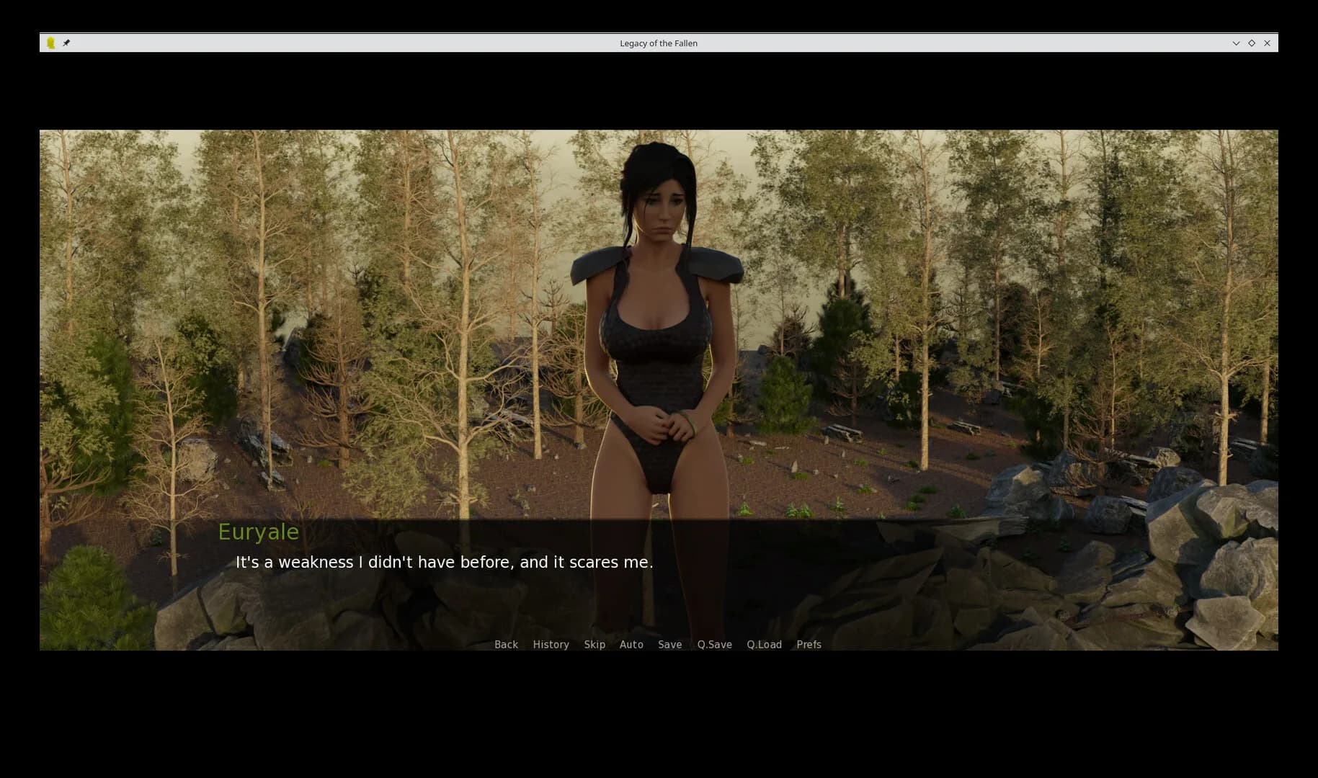This screenshot has height=778, width=1318.
Task: Quick load with Q.Load
Action: 764,645
